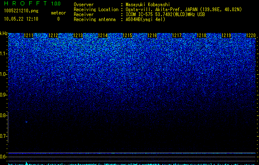
Task: Click the signal-level spike beneath the 1211 marker
Action: tap(26, 163)
